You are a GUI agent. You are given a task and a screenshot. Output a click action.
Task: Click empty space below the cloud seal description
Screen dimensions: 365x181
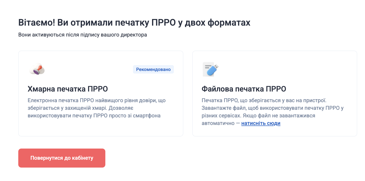point(101,128)
